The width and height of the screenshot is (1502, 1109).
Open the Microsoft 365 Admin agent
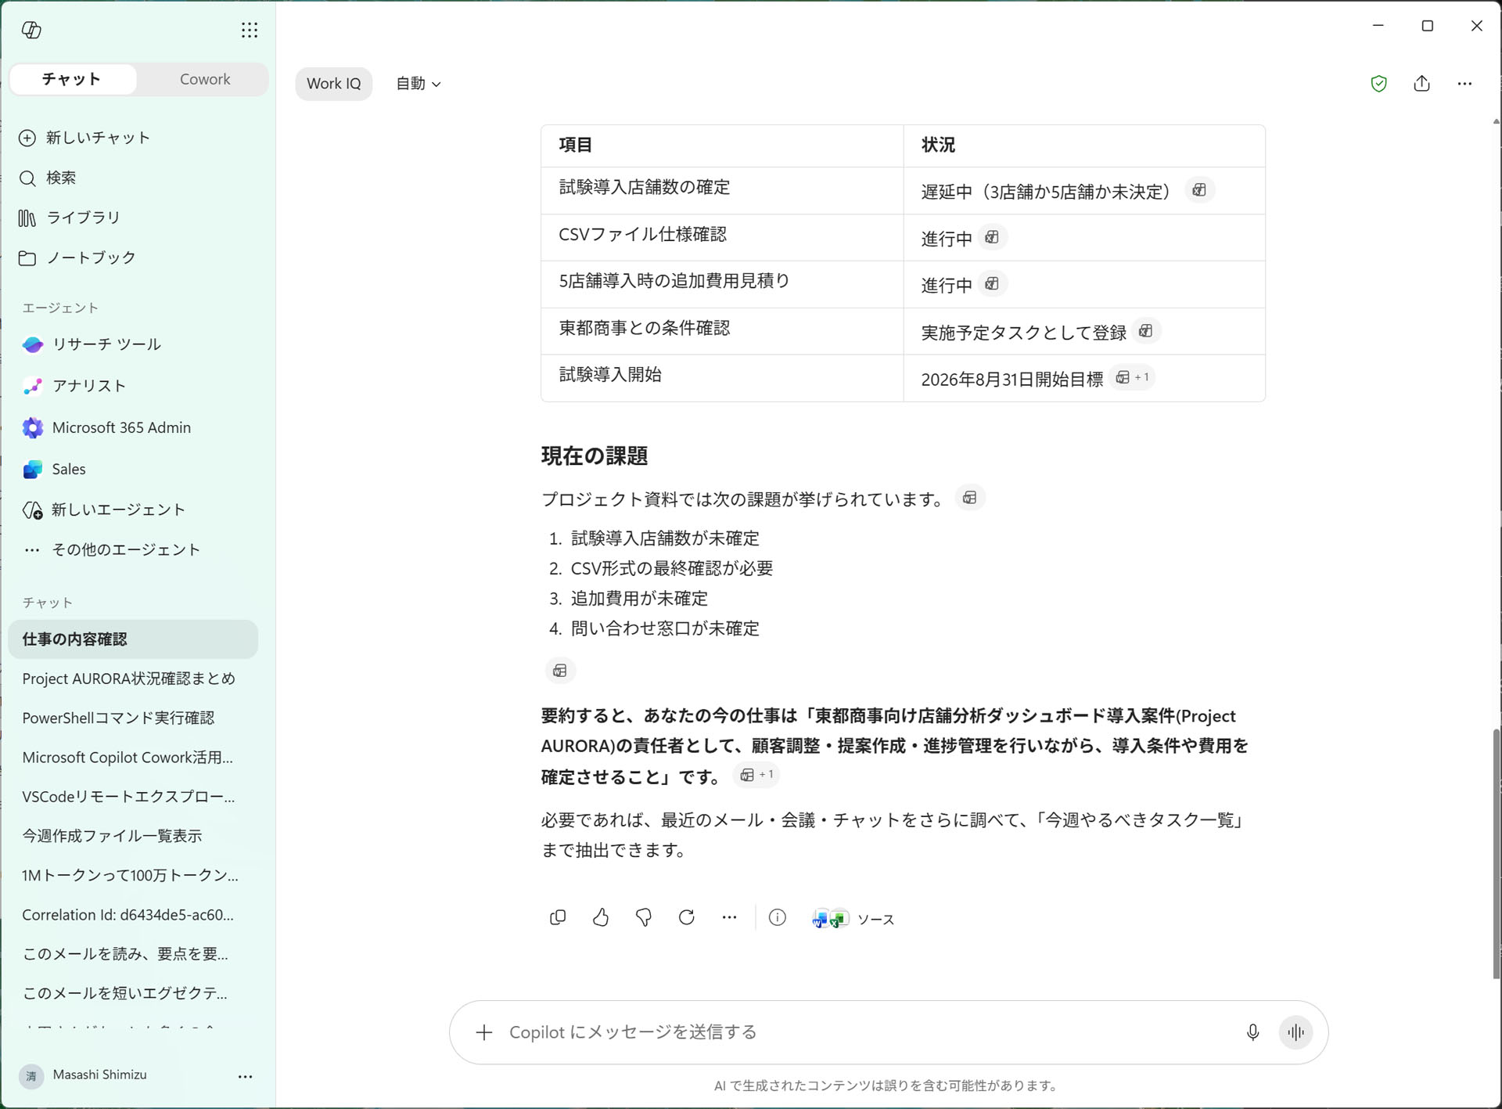point(107,427)
